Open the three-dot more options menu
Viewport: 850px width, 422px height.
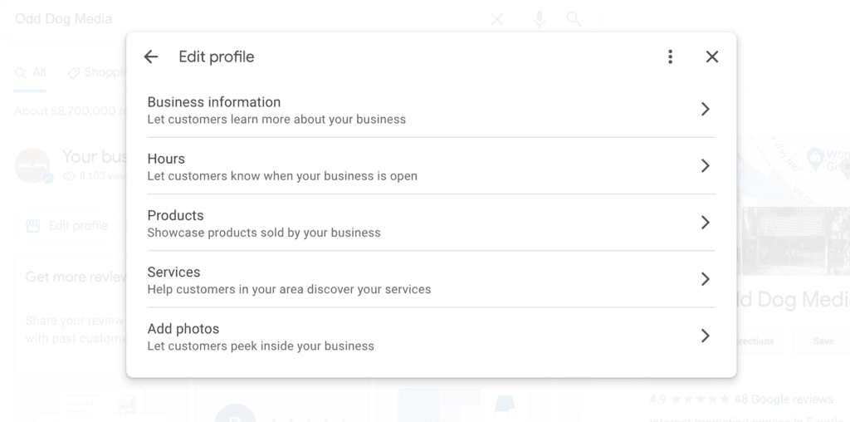click(671, 57)
